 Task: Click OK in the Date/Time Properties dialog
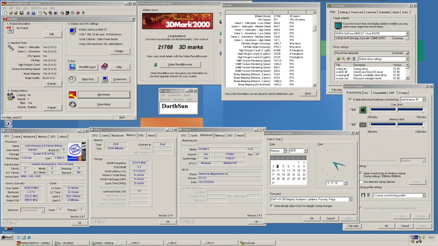click(312, 218)
